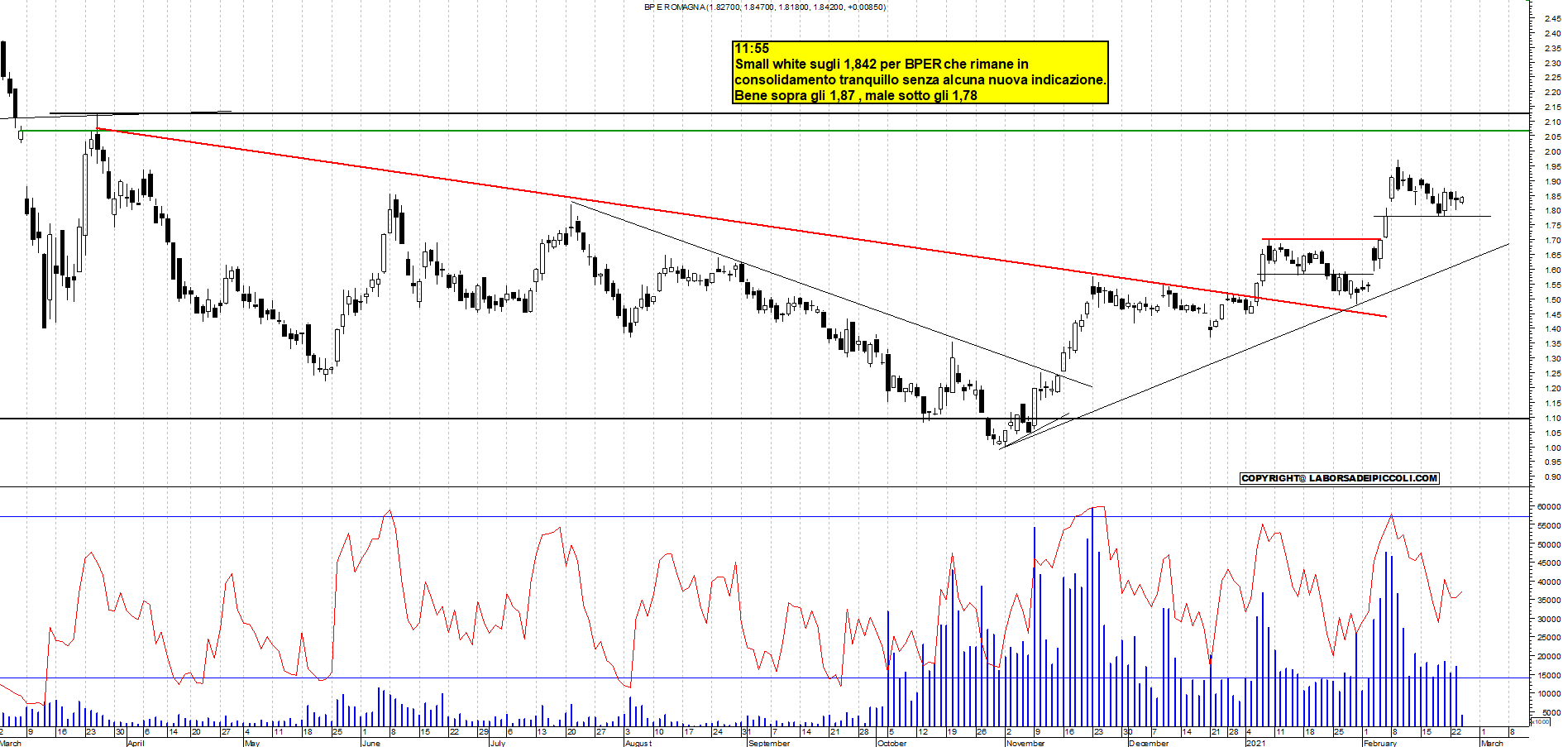This screenshot has width=1563, height=747.
Task: Click the 'May' month label on time axis
Action: [x=252, y=743]
